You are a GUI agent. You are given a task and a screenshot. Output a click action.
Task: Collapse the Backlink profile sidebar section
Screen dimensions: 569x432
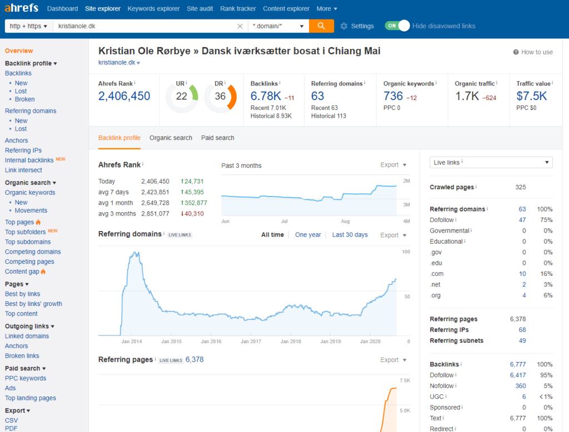31,63
